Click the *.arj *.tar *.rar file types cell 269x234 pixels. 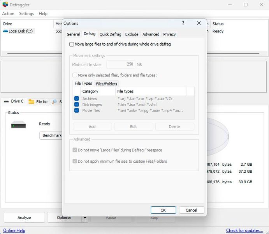(145, 99)
